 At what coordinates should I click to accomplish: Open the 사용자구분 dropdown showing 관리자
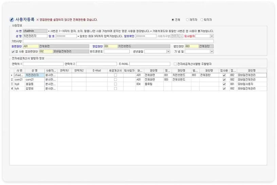[x=181, y=36]
